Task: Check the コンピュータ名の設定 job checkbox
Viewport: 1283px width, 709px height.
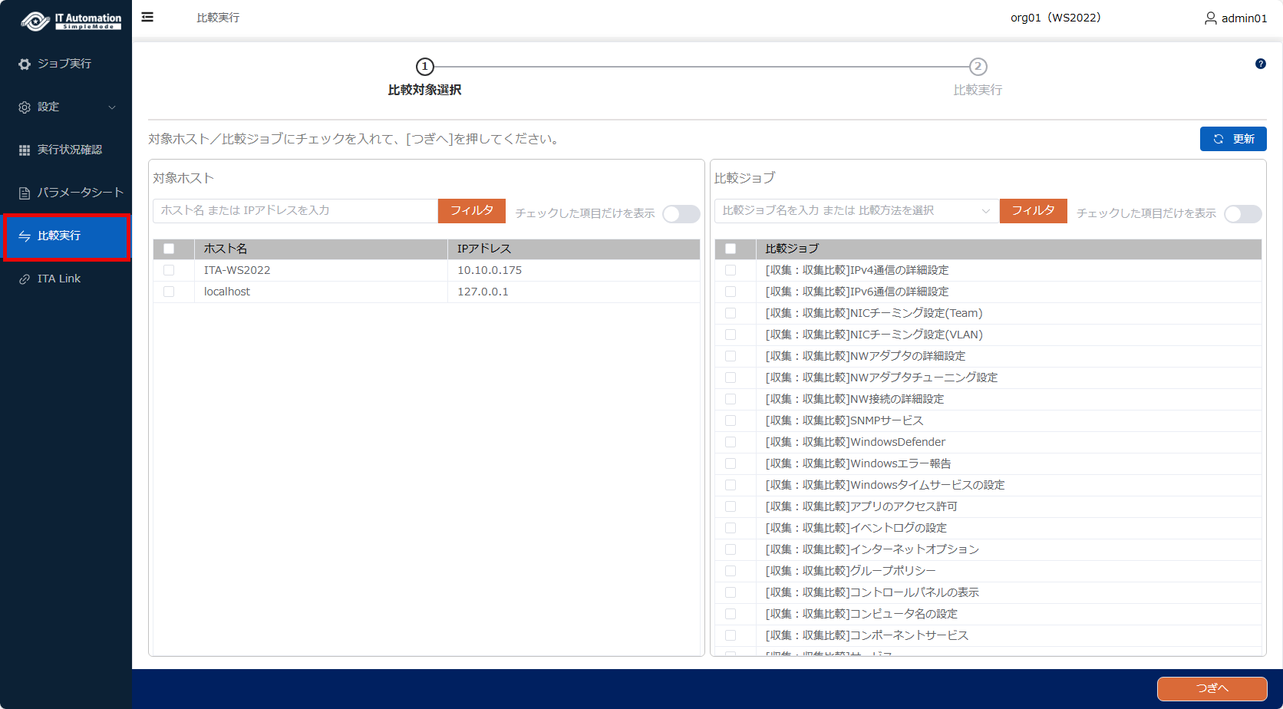Action: point(731,614)
